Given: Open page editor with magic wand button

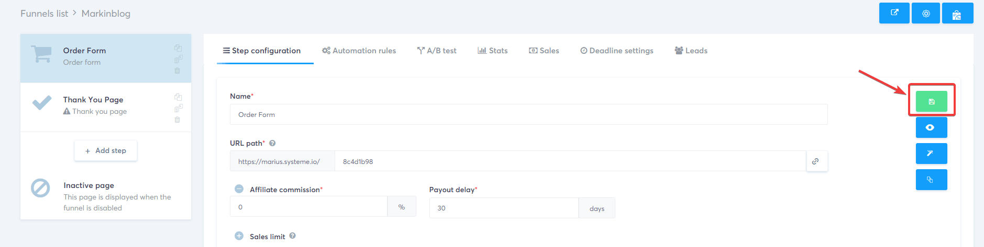Looking at the screenshot, I should tap(931, 154).
